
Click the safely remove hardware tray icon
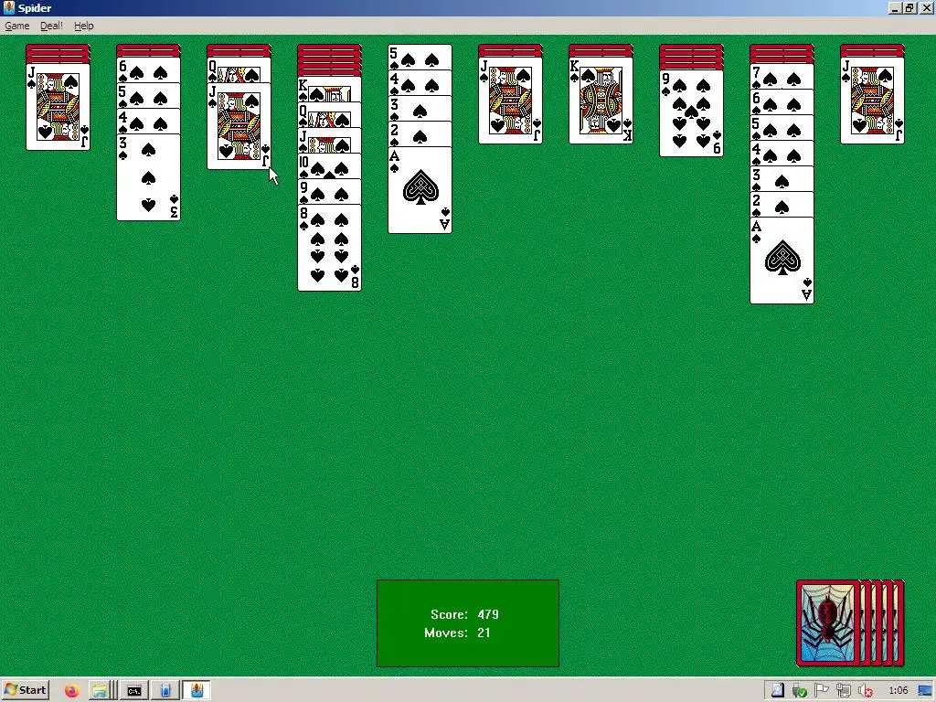799,691
